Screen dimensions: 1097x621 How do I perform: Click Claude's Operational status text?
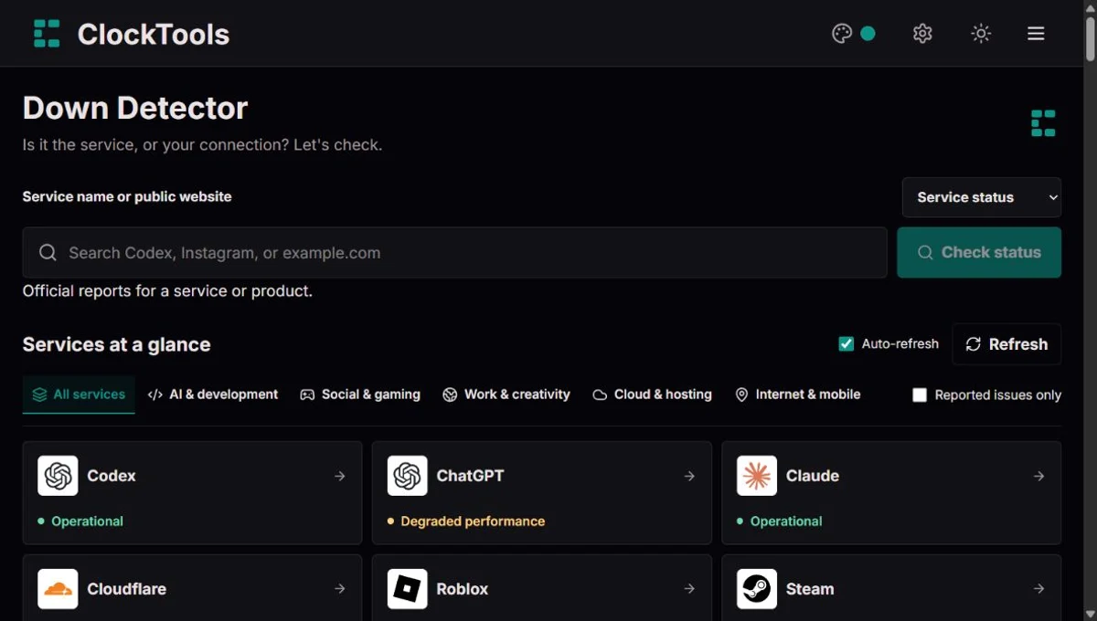786,521
